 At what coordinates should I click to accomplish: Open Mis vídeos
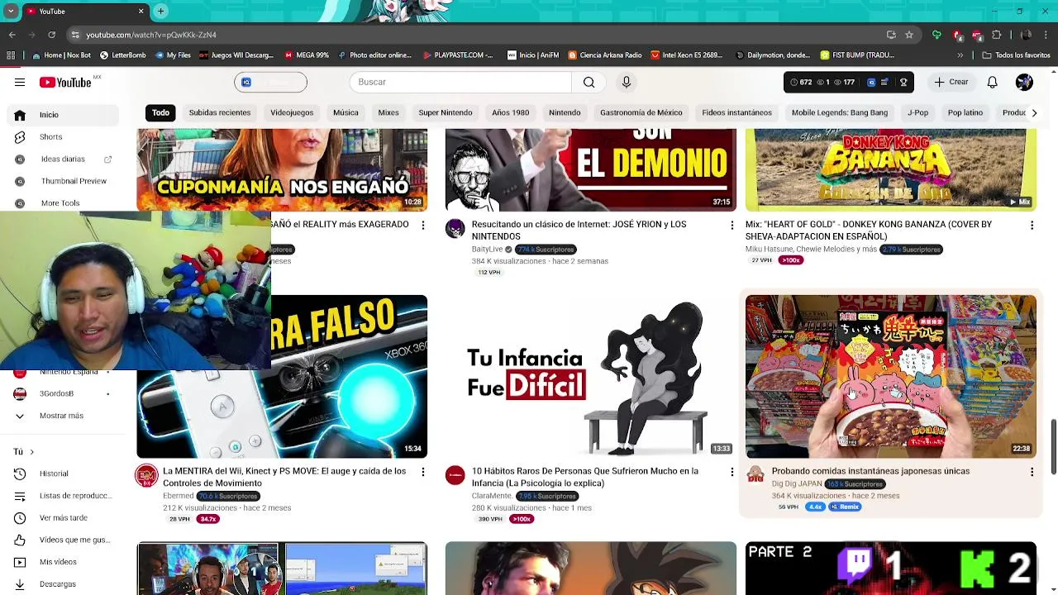[x=58, y=562]
